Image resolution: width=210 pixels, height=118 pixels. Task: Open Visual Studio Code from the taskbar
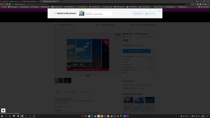124,116
